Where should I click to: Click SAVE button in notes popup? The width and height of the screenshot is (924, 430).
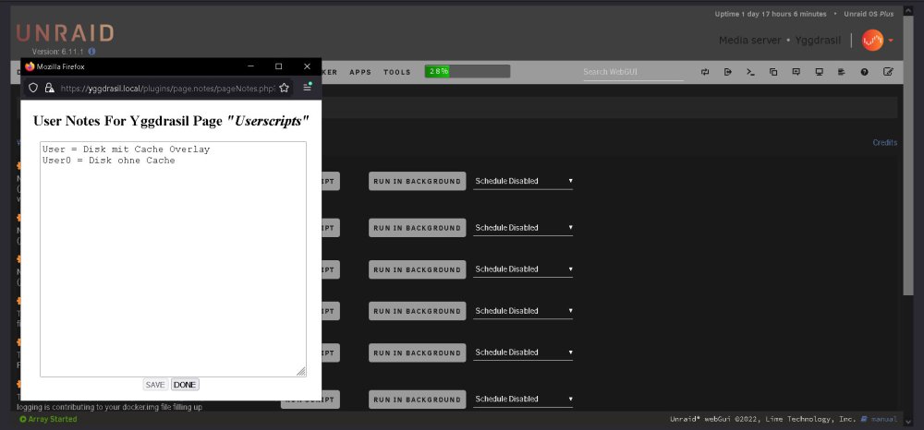tap(155, 385)
